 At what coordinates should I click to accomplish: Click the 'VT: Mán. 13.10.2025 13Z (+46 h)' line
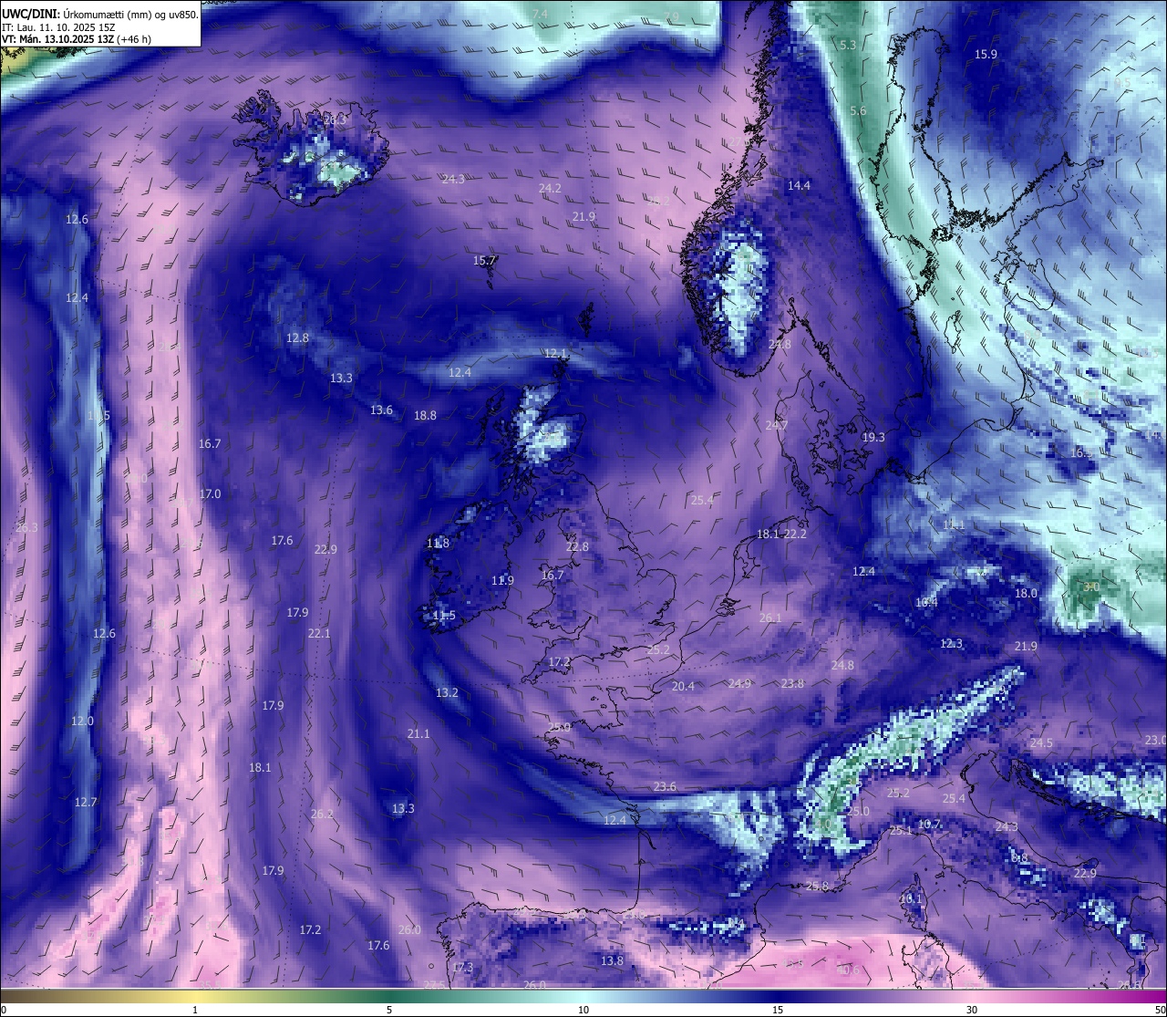tap(77, 39)
